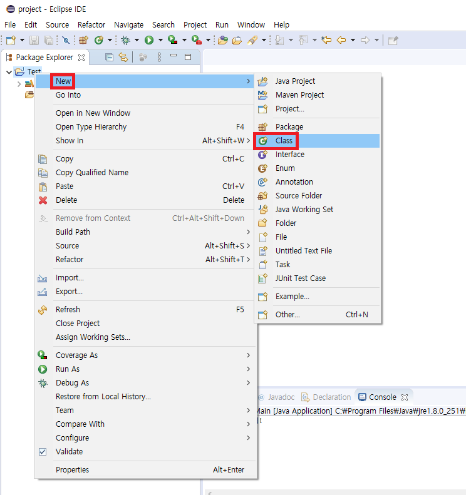Open the File menu
466x495 pixels.
pyautogui.click(x=10, y=24)
